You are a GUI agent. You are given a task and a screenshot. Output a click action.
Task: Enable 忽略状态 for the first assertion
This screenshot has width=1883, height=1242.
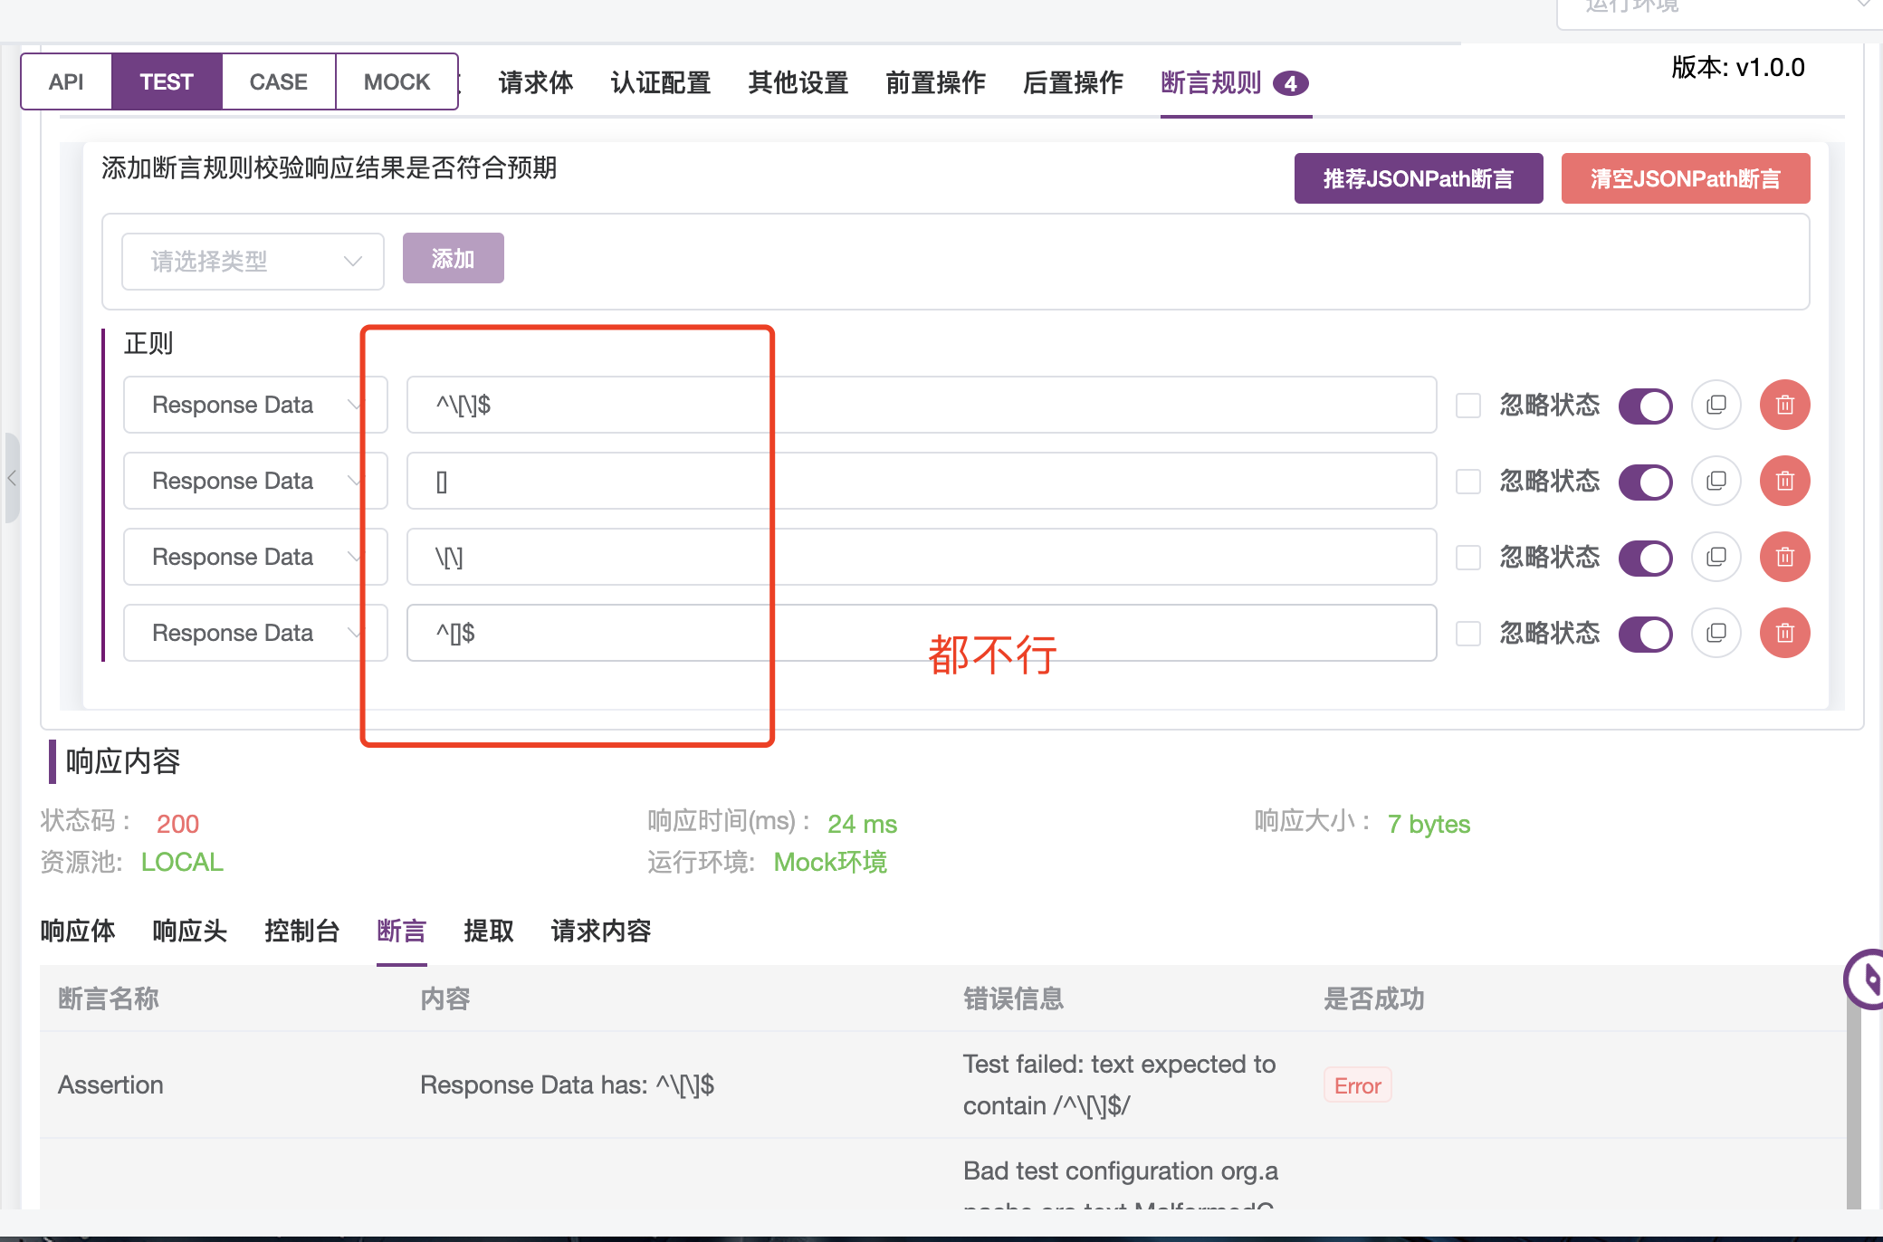point(1467,406)
